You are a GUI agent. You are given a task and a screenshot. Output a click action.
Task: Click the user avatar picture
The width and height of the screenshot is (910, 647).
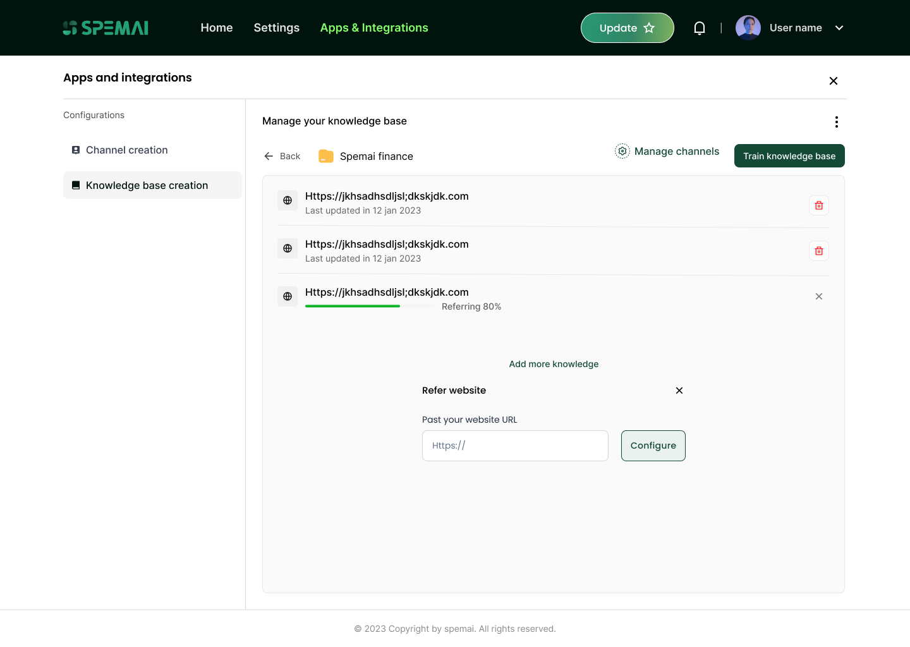748,28
